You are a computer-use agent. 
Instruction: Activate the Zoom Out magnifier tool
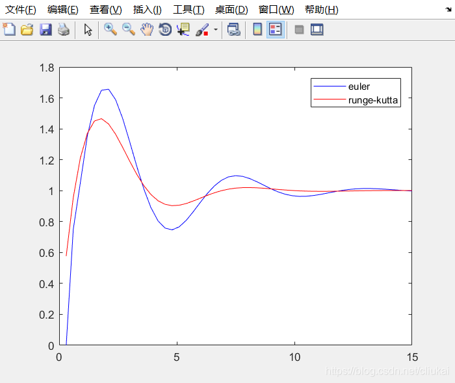pyautogui.click(x=129, y=29)
